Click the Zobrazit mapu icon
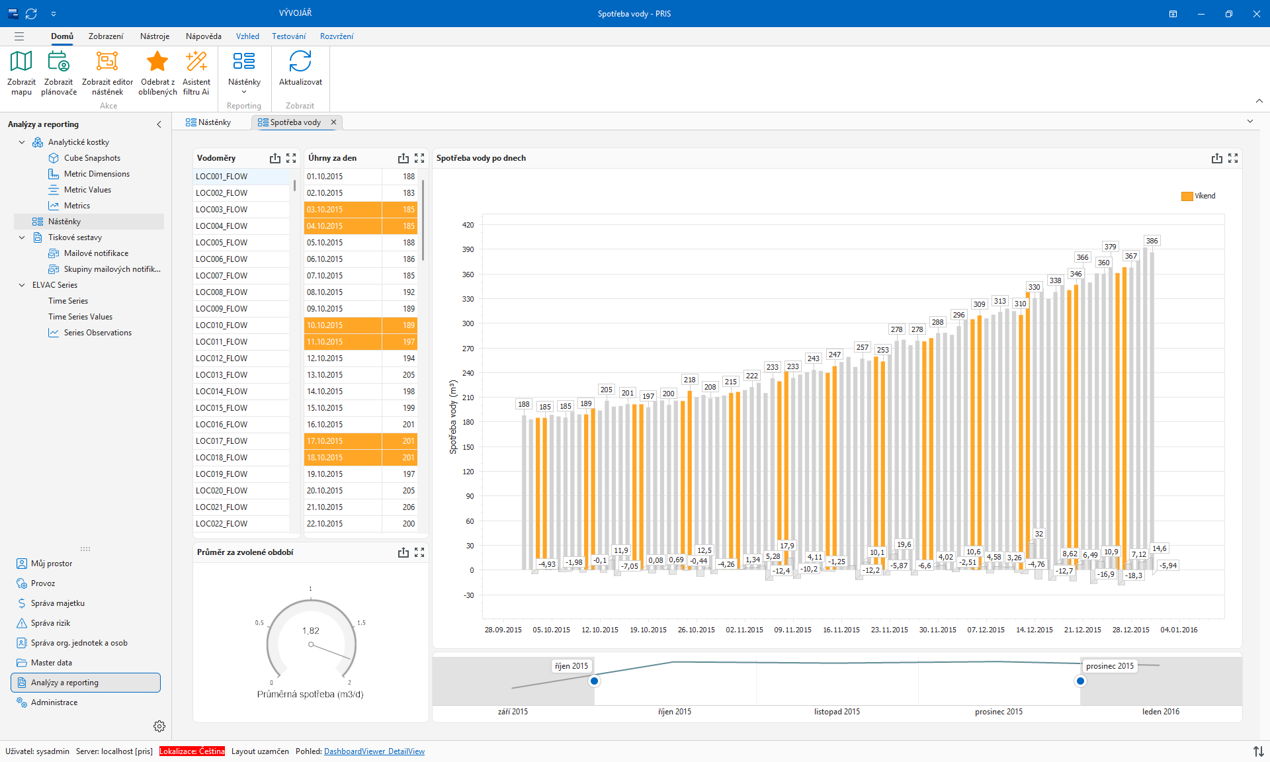This screenshot has width=1270, height=762. (x=21, y=62)
